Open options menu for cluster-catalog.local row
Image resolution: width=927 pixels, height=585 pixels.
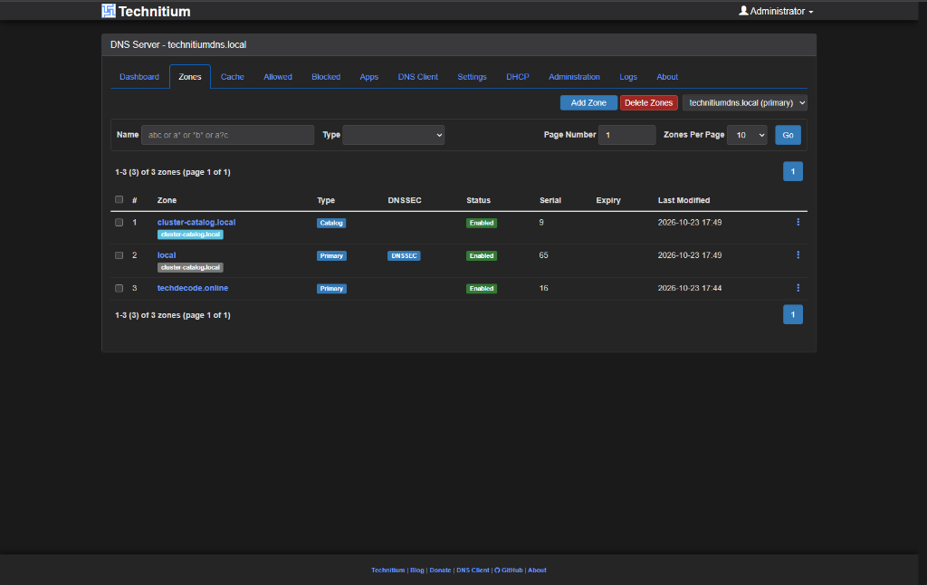[x=798, y=223]
